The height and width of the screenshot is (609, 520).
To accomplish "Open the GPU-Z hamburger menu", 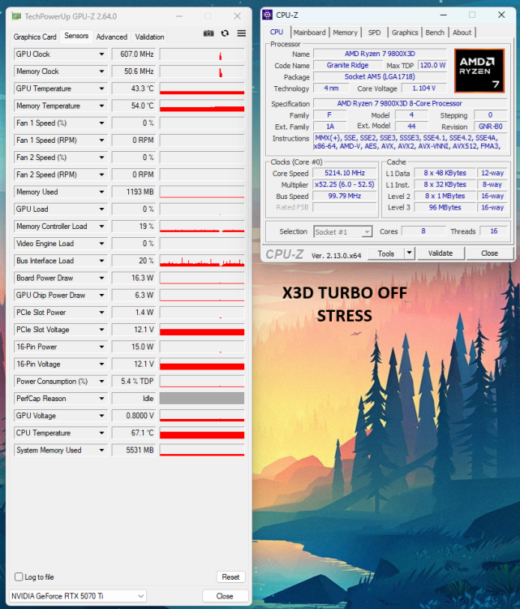I will [242, 33].
